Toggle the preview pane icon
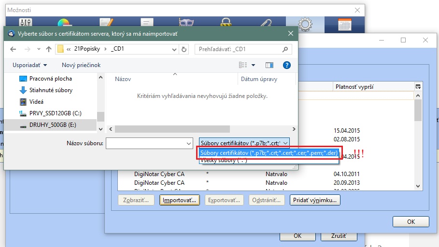 (269, 65)
